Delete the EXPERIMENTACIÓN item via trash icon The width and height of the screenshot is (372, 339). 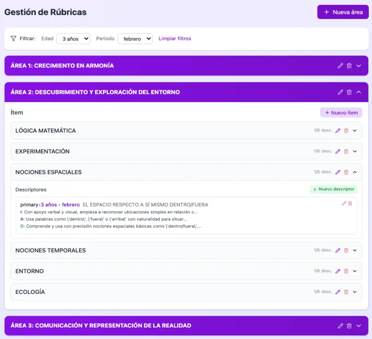[346, 151]
